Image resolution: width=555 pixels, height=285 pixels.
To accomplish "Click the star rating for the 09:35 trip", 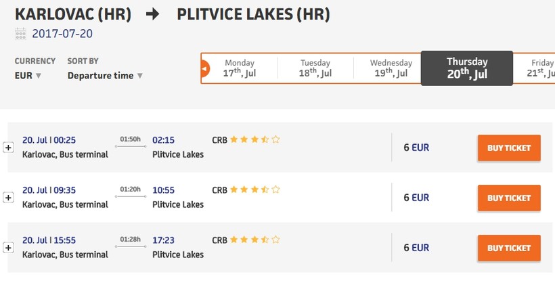I will coord(255,190).
